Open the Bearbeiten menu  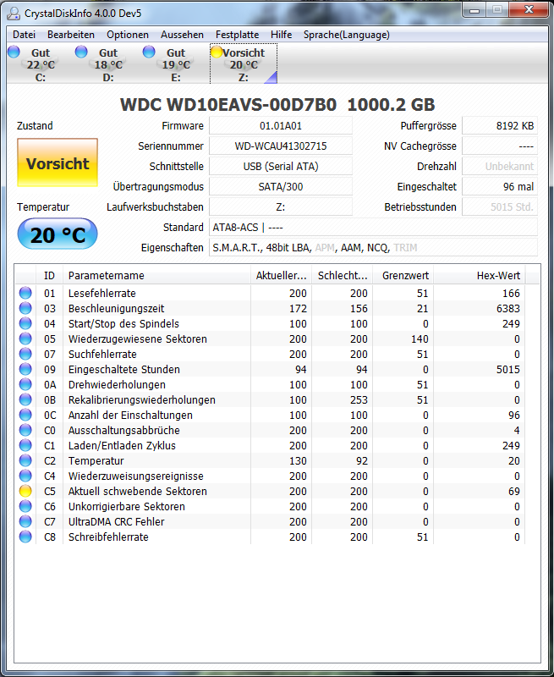click(71, 35)
